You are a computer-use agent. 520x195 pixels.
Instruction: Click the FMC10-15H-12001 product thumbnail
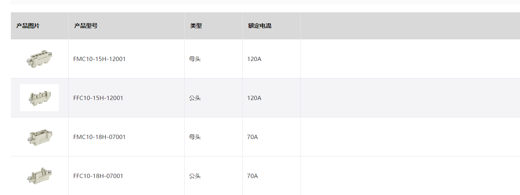[x=39, y=59]
